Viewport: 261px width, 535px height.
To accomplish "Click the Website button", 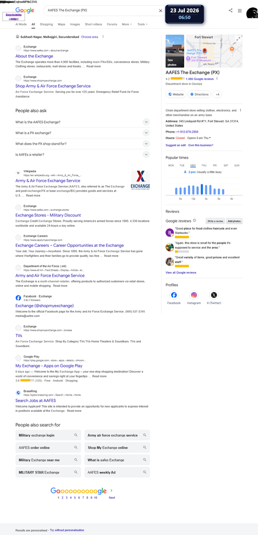I will tap(176, 94).
